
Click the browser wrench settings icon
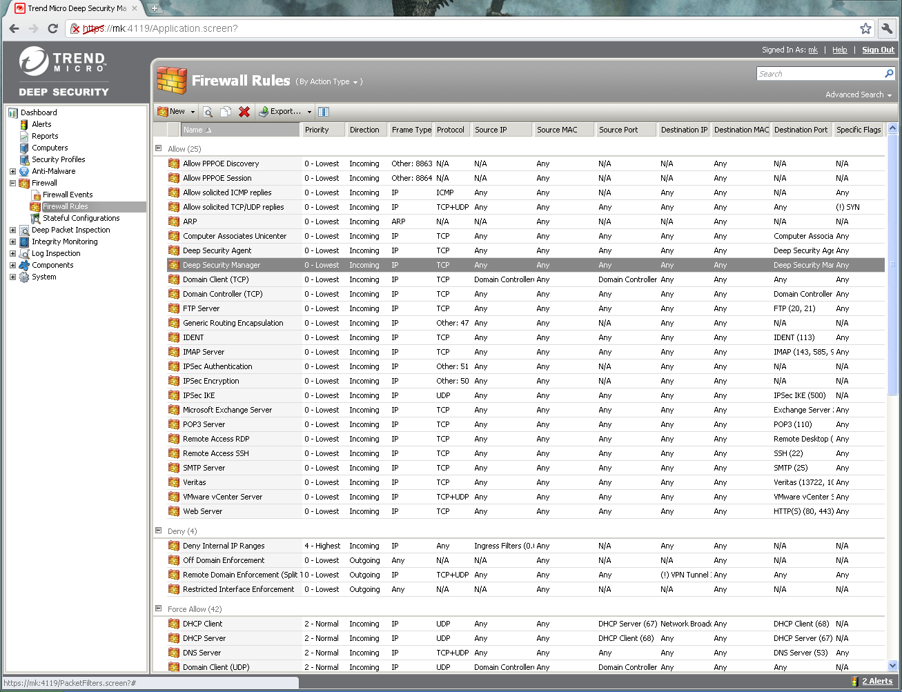point(887,28)
